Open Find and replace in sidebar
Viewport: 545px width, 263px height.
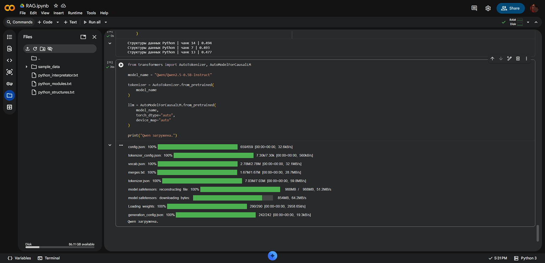(10, 49)
